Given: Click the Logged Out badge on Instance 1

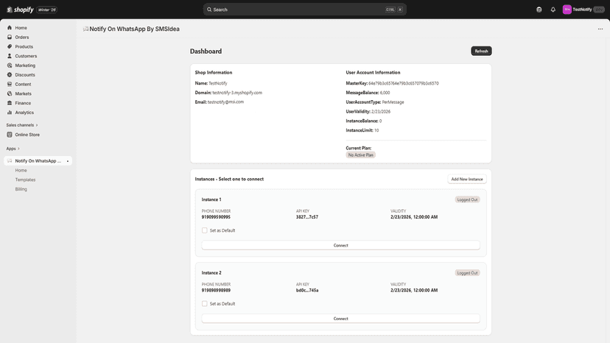Looking at the screenshot, I should coord(467,199).
